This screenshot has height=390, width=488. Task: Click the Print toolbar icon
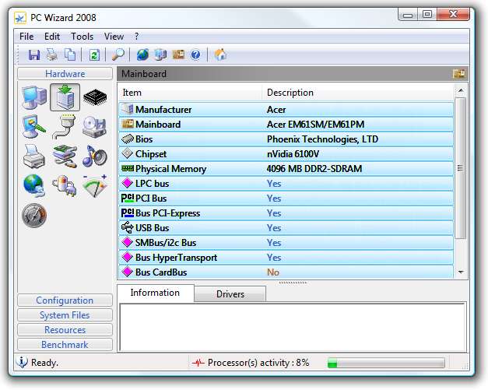52,54
